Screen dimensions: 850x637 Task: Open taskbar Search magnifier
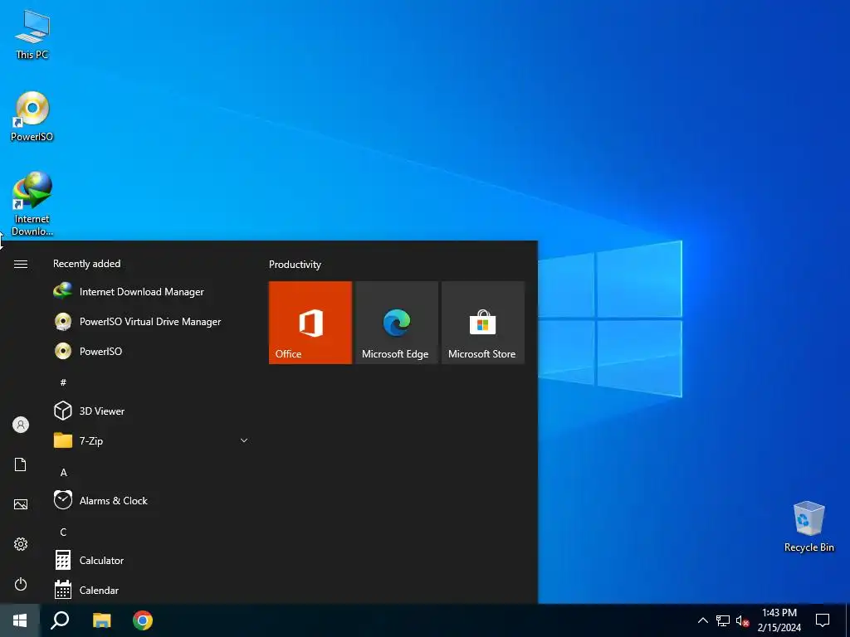pos(60,620)
